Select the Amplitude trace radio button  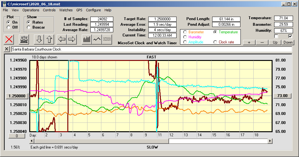pyautogui.click(x=185, y=42)
